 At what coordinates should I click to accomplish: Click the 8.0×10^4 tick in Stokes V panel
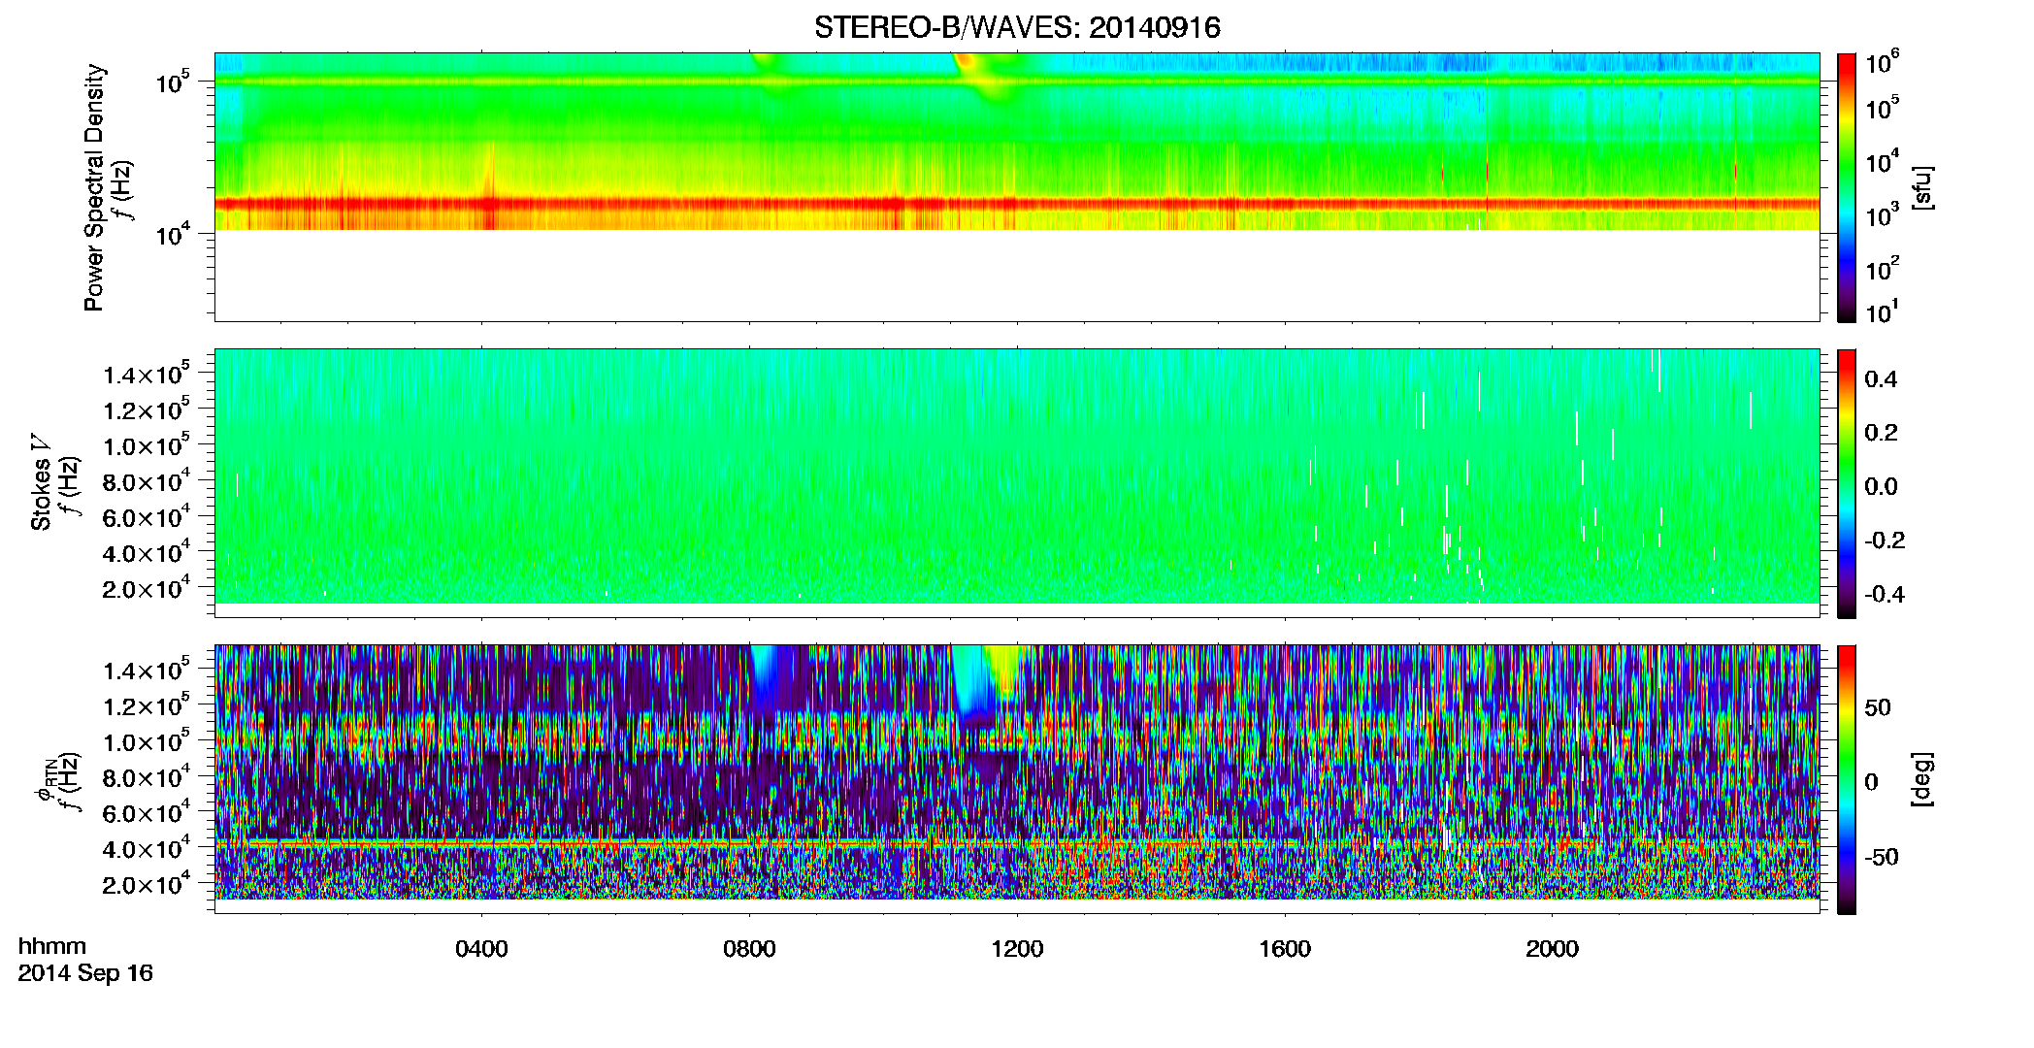147,480
